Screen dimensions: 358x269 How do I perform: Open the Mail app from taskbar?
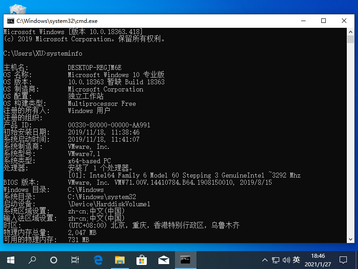163,260
